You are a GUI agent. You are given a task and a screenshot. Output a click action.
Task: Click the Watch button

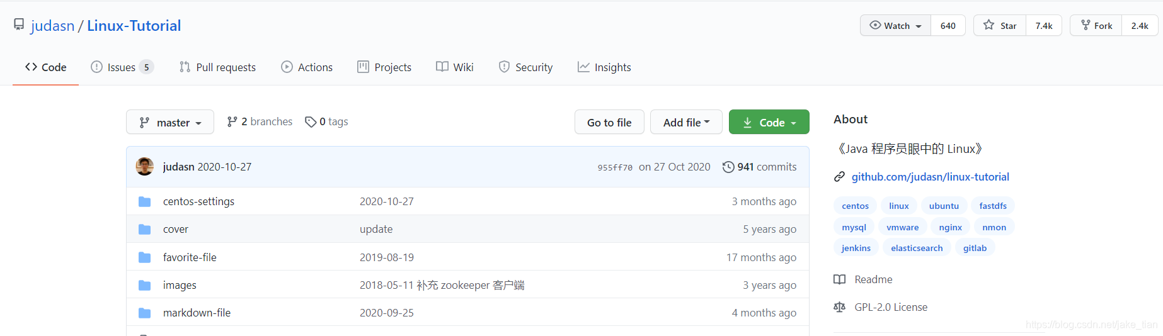pyautogui.click(x=895, y=25)
